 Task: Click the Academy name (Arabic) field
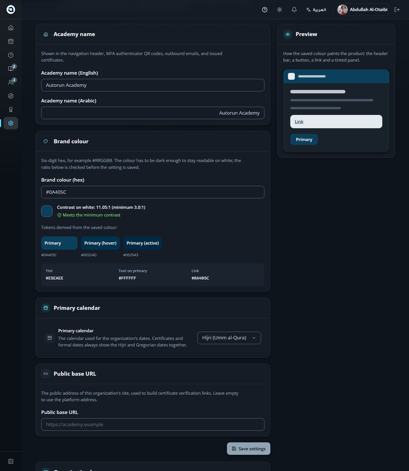[153, 113]
